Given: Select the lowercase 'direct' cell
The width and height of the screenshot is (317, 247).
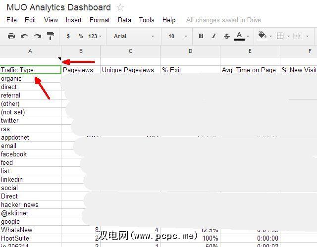Looking at the screenshot, I should [30, 87].
